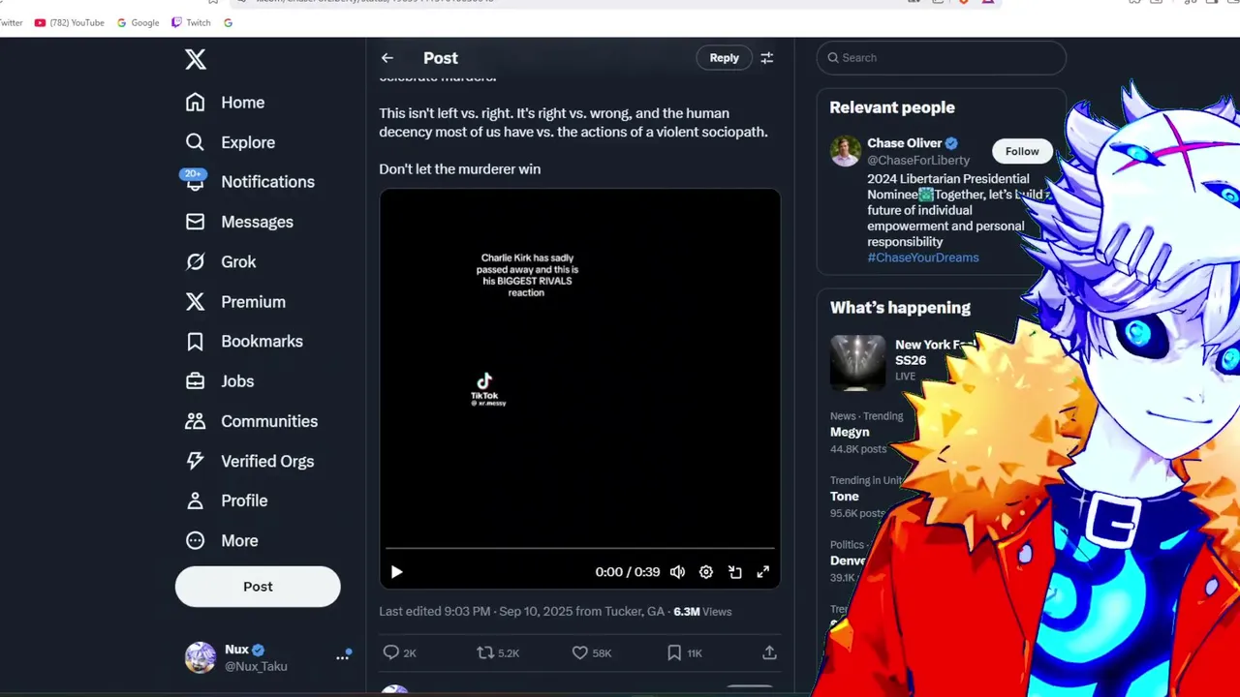
Task: Repost the post 5.2K icon
Action: 485,653
